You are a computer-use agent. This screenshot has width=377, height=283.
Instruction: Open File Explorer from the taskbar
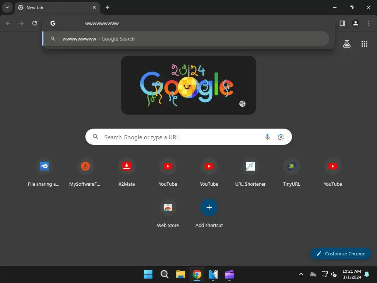[x=180, y=274]
